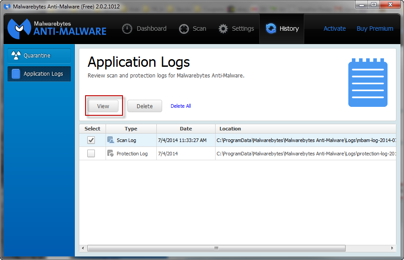Screen dimensions: 404x260
Task: Maximize the Malwarebytes window
Action: click(374, 4)
